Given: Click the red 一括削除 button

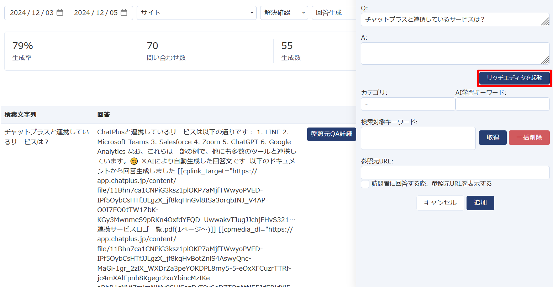Looking at the screenshot, I should [x=529, y=137].
